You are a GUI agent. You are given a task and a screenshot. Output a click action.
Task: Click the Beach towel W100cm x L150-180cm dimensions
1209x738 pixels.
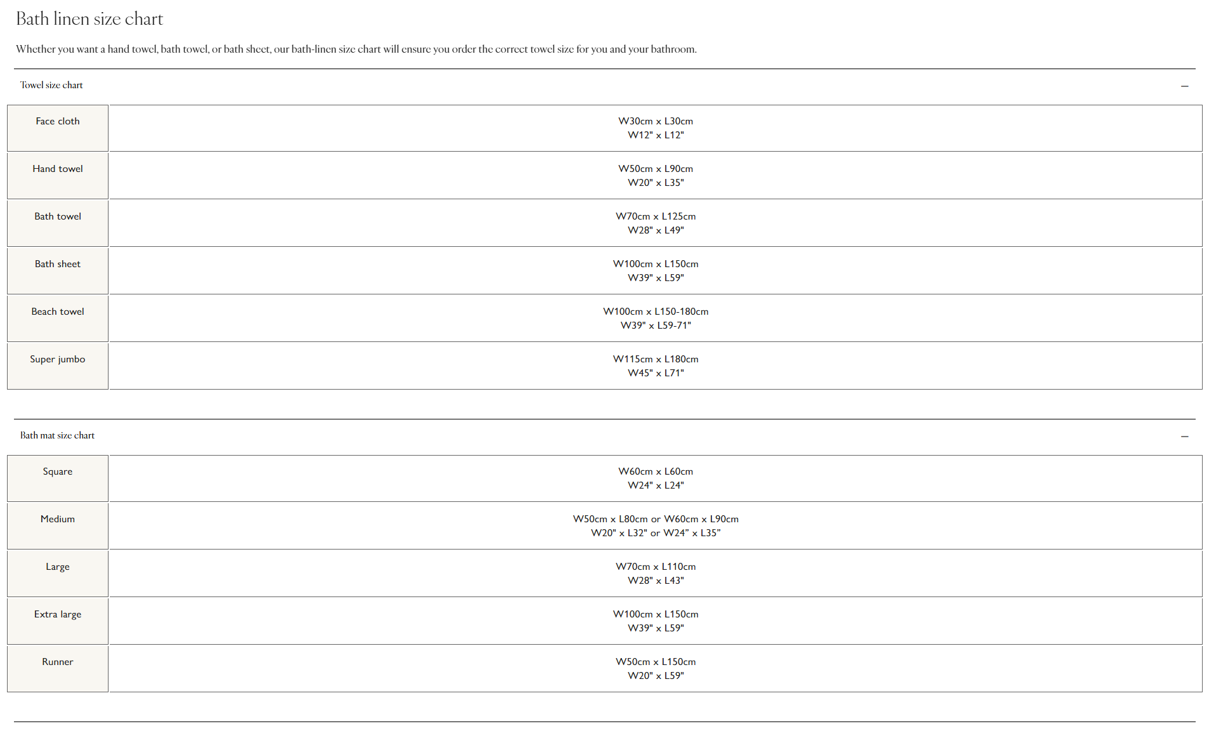656,312
